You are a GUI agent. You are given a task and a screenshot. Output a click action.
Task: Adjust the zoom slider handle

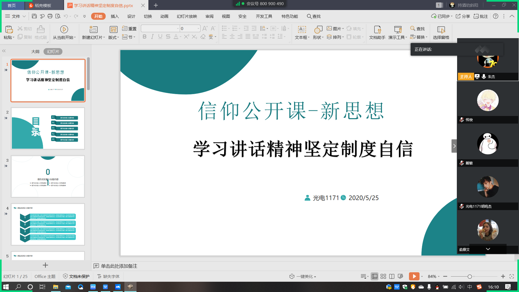(x=470, y=276)
